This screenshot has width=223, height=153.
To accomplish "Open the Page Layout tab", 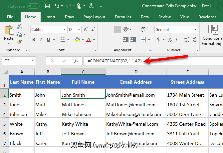I will (x=94, y=17).
